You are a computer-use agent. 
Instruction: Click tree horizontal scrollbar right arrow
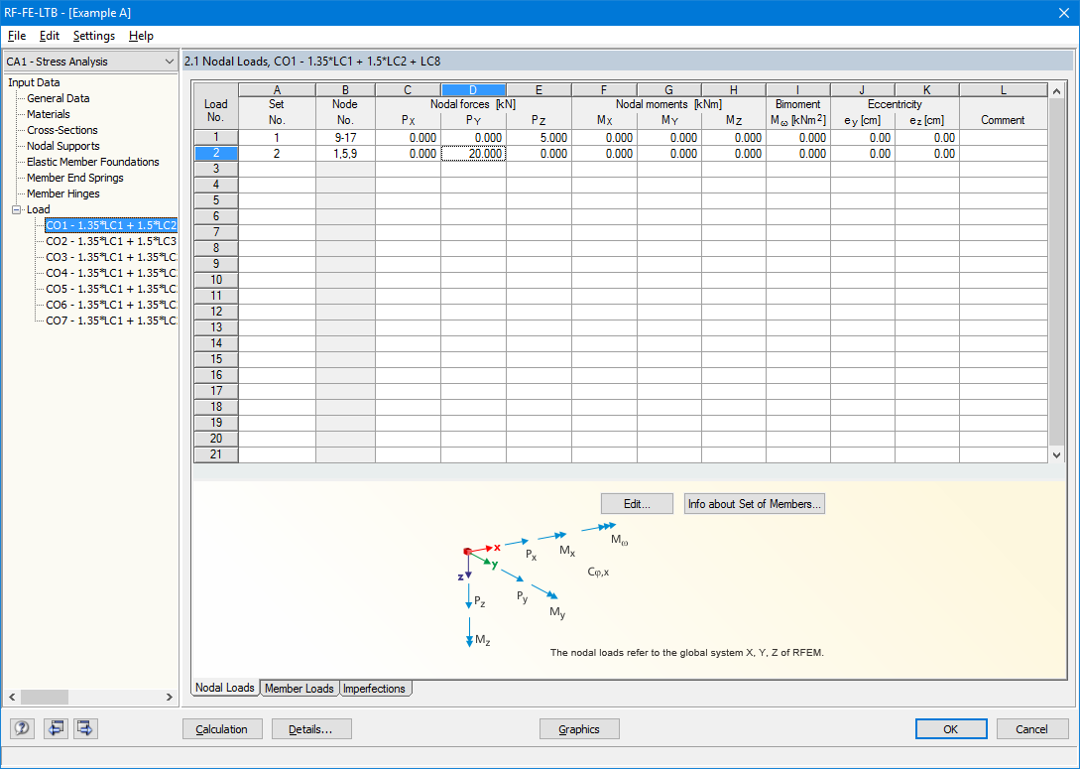point(170,698)
